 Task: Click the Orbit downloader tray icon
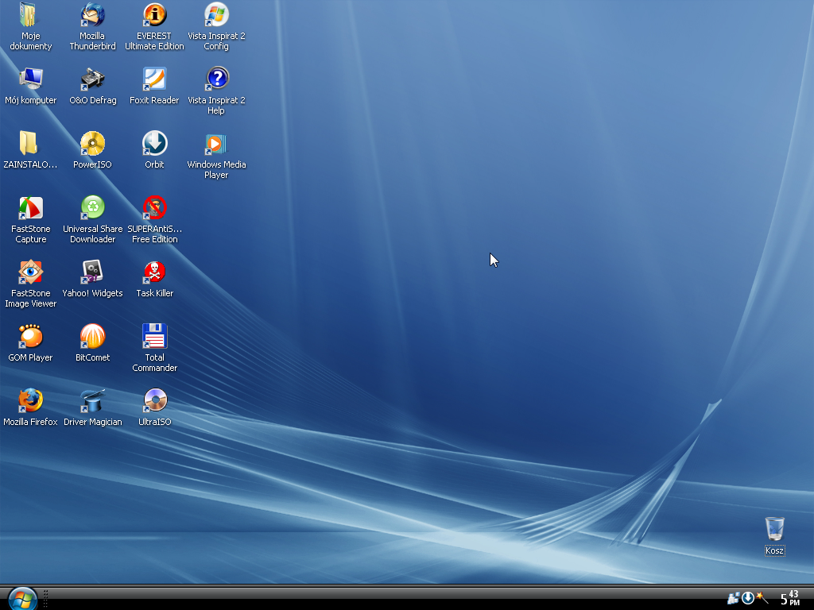(747, 598)
